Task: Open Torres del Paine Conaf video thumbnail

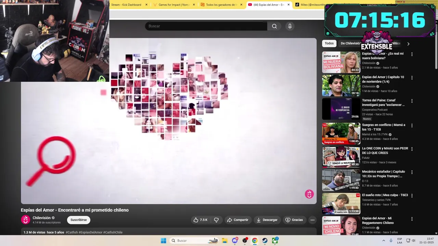Action: [341, 109]
